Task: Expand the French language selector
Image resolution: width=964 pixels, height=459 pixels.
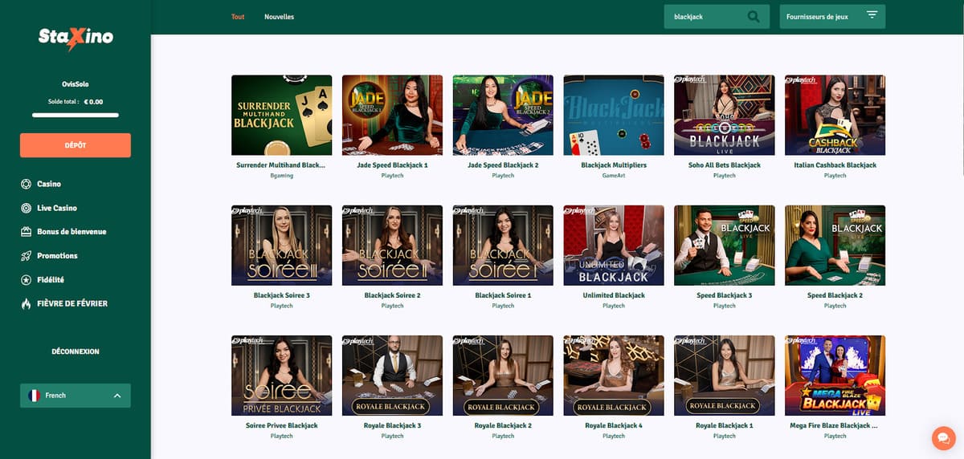Action: click(76, 396)
